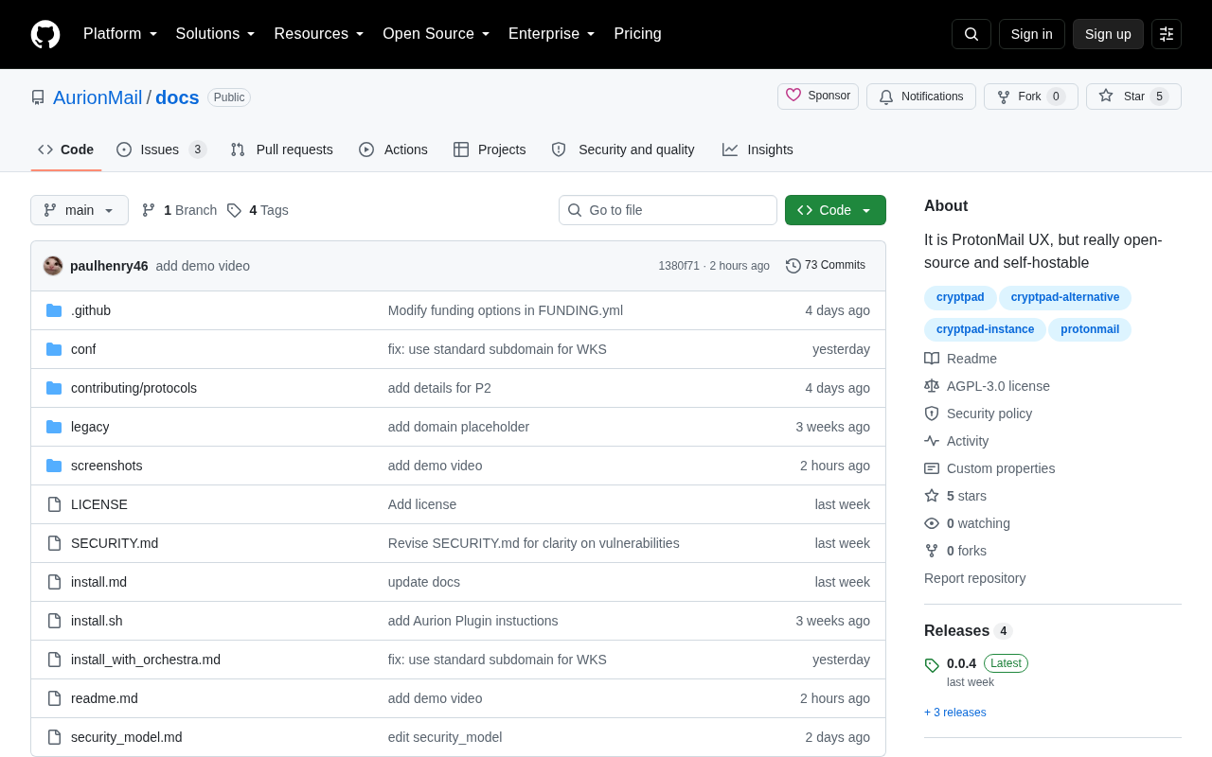The image size is (1212, 757).
Task: Open the contributing/protocols folder
Action: 134,388
